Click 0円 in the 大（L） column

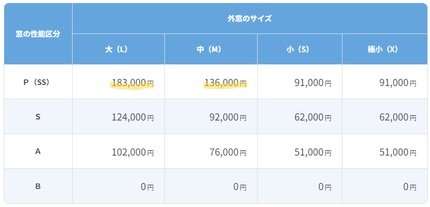coord(118,186)
